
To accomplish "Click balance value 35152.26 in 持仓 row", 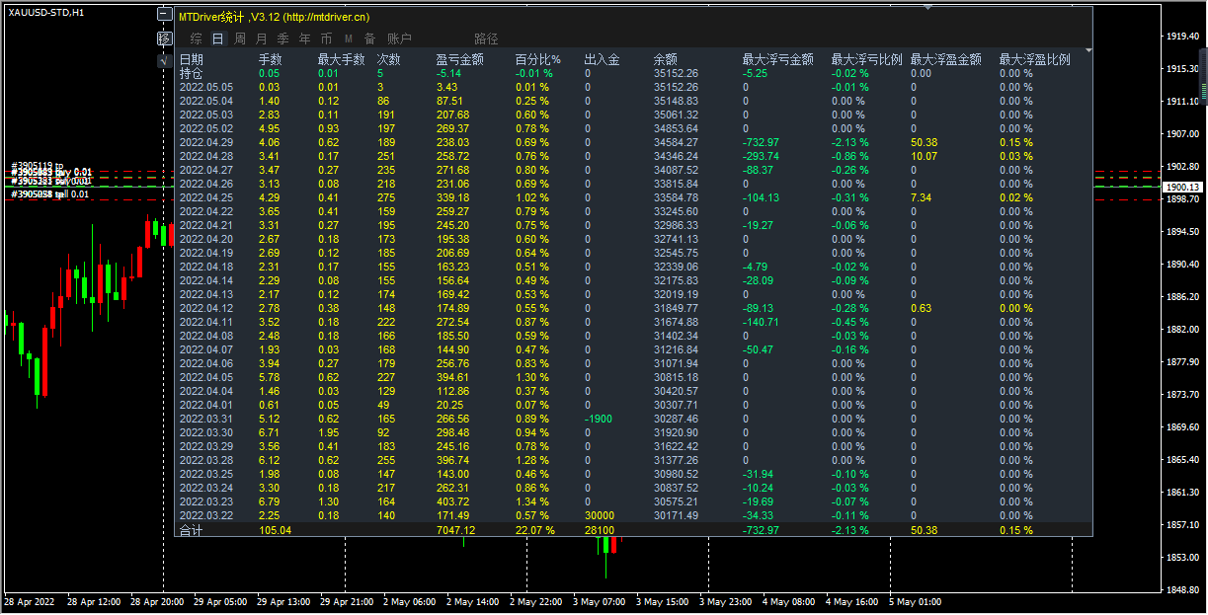I will (x=676, y=73).
